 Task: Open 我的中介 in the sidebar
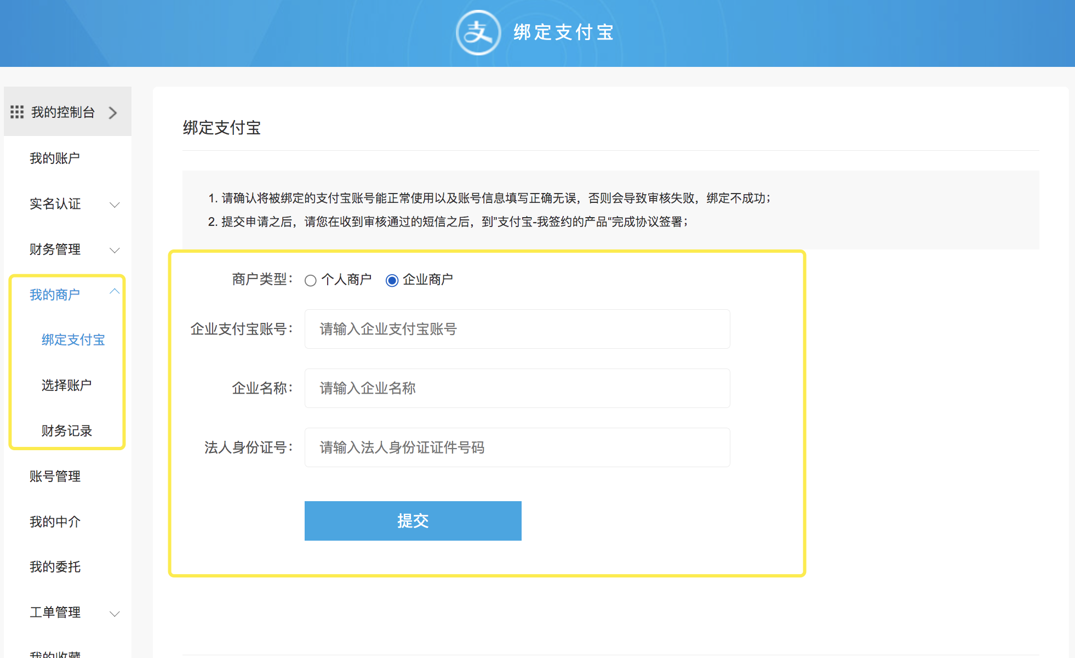click(x=55, y=522)
